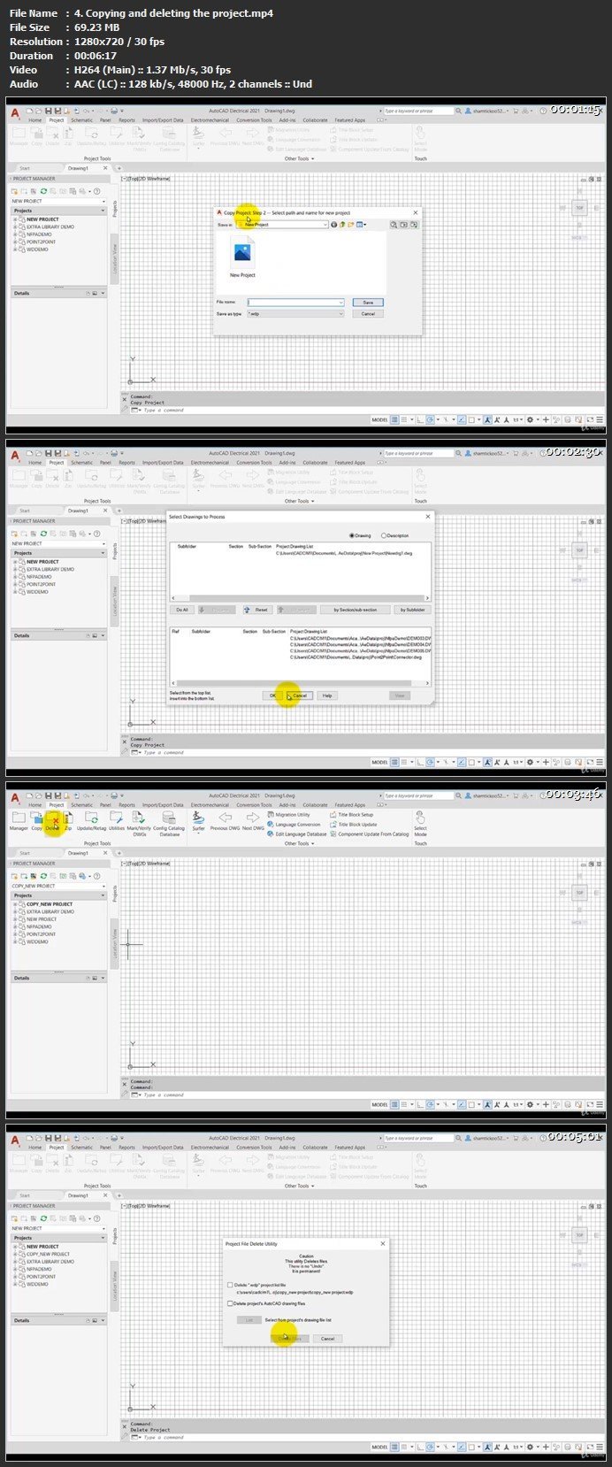Image resolution: width=612 pixels, height=1467 pixels.
Task: Click the back arrow icon in the Copy Project dialog
Action: pyautogui.click(x=334, y=225)
